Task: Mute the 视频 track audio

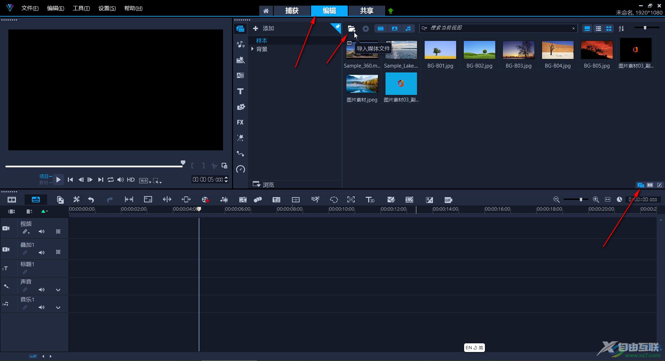Action: 42,231
